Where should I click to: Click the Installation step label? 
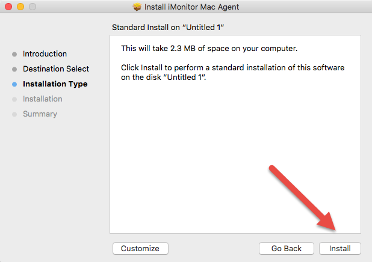[x=43, y=99]
